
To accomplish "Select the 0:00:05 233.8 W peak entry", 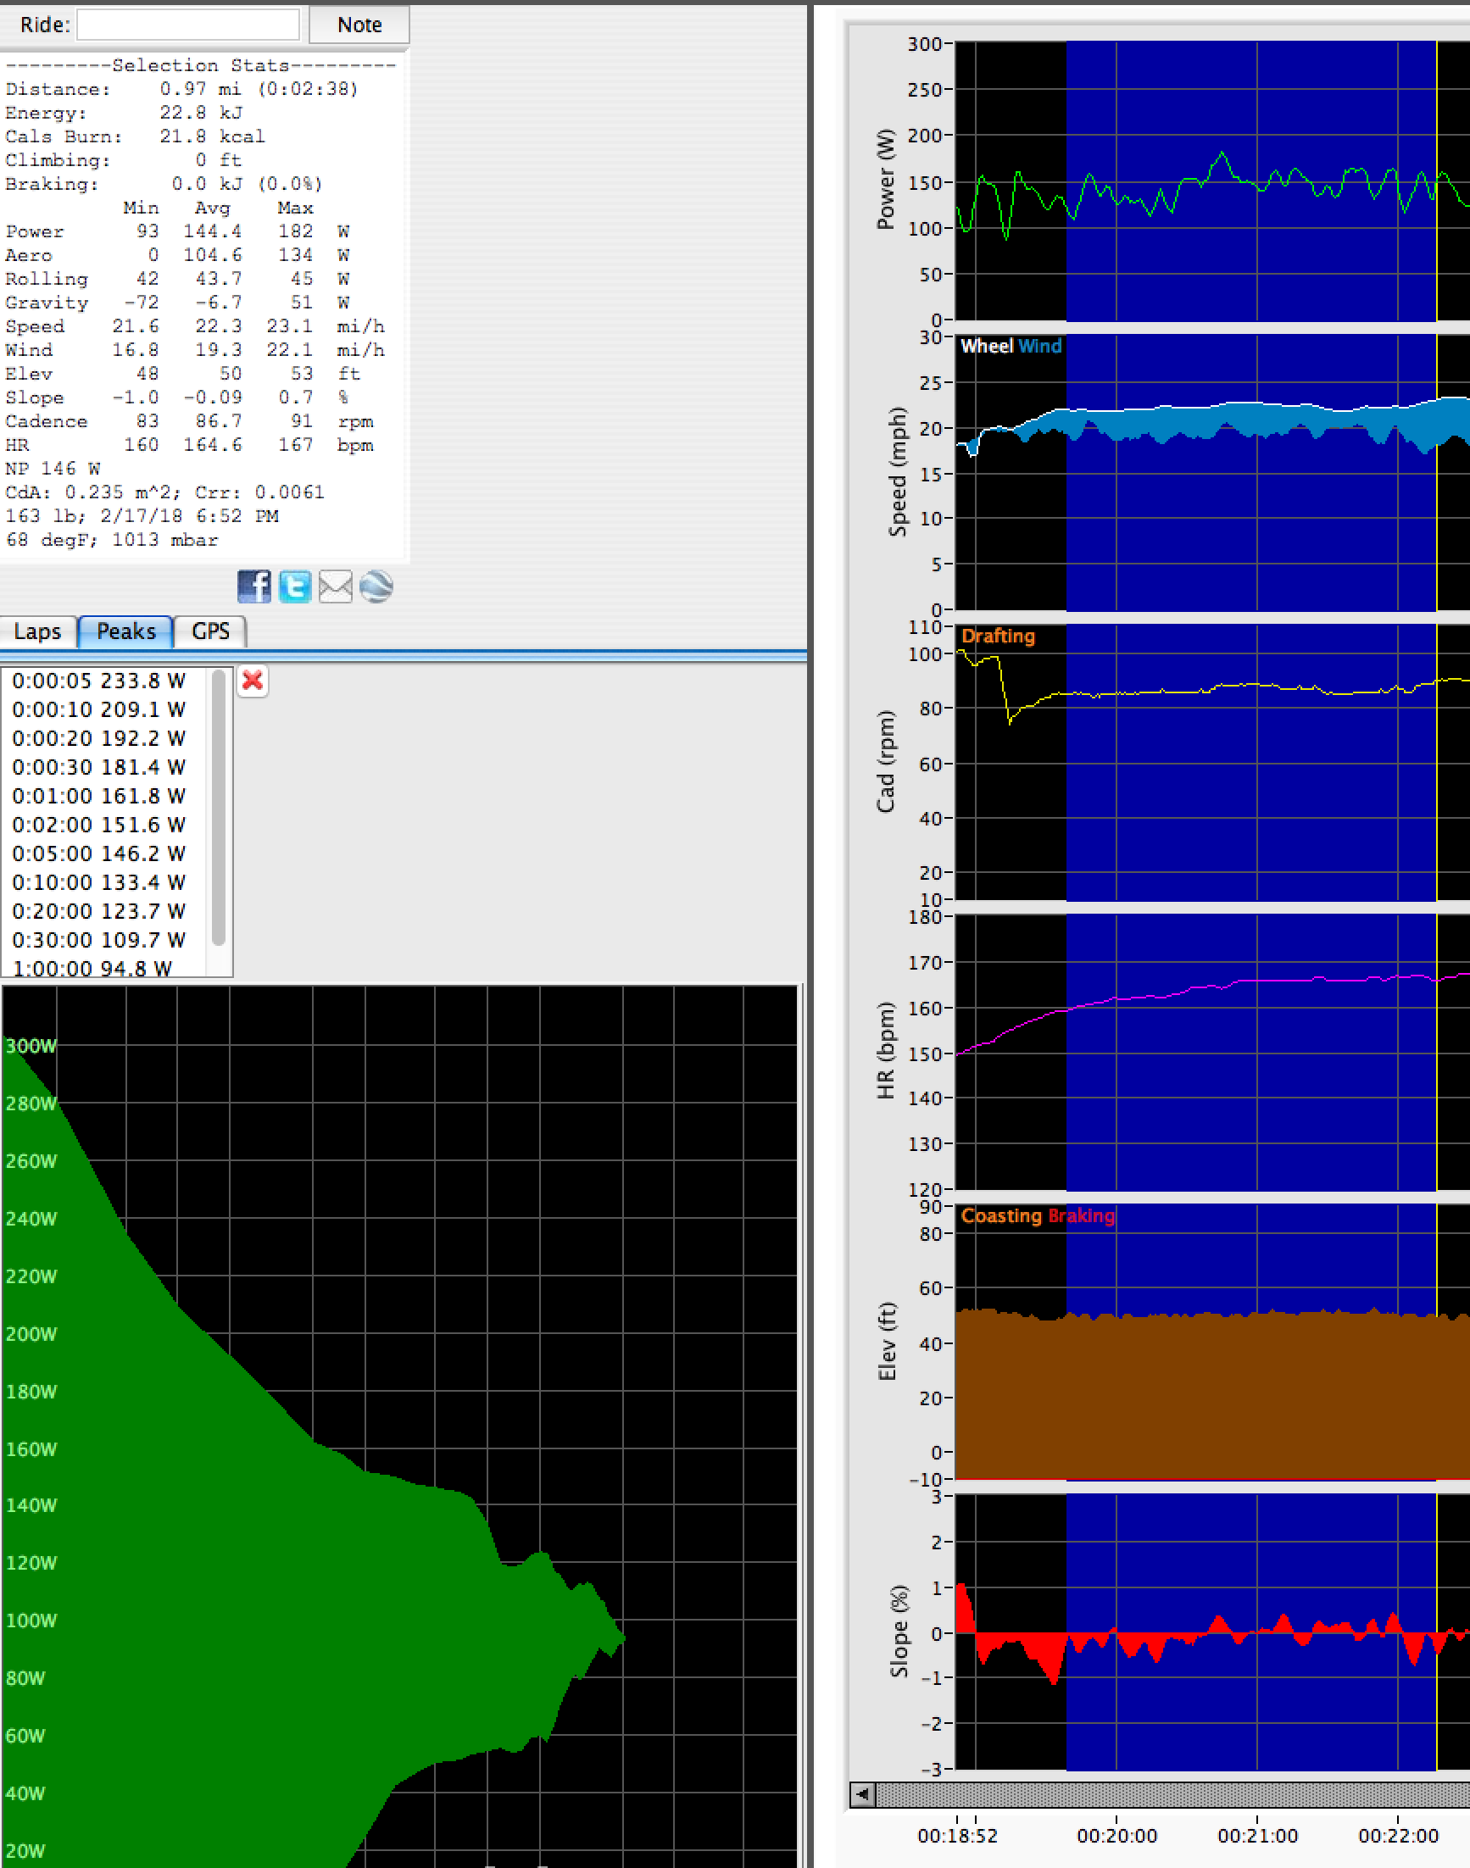I will point(97,680).
